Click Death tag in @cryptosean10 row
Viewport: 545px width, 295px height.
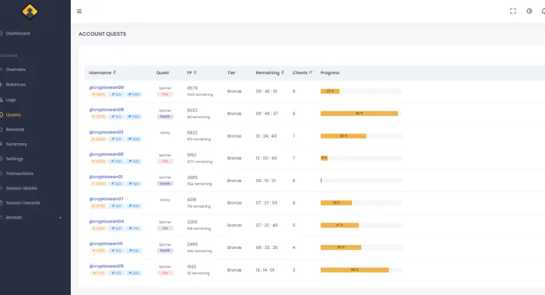(x=165, y=251)
